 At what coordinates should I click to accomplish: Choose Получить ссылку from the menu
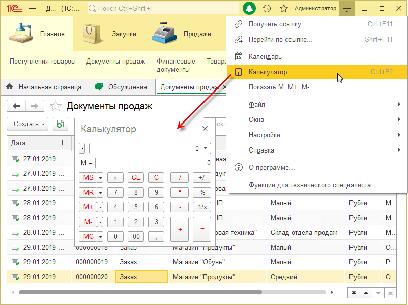click(317, 24)
